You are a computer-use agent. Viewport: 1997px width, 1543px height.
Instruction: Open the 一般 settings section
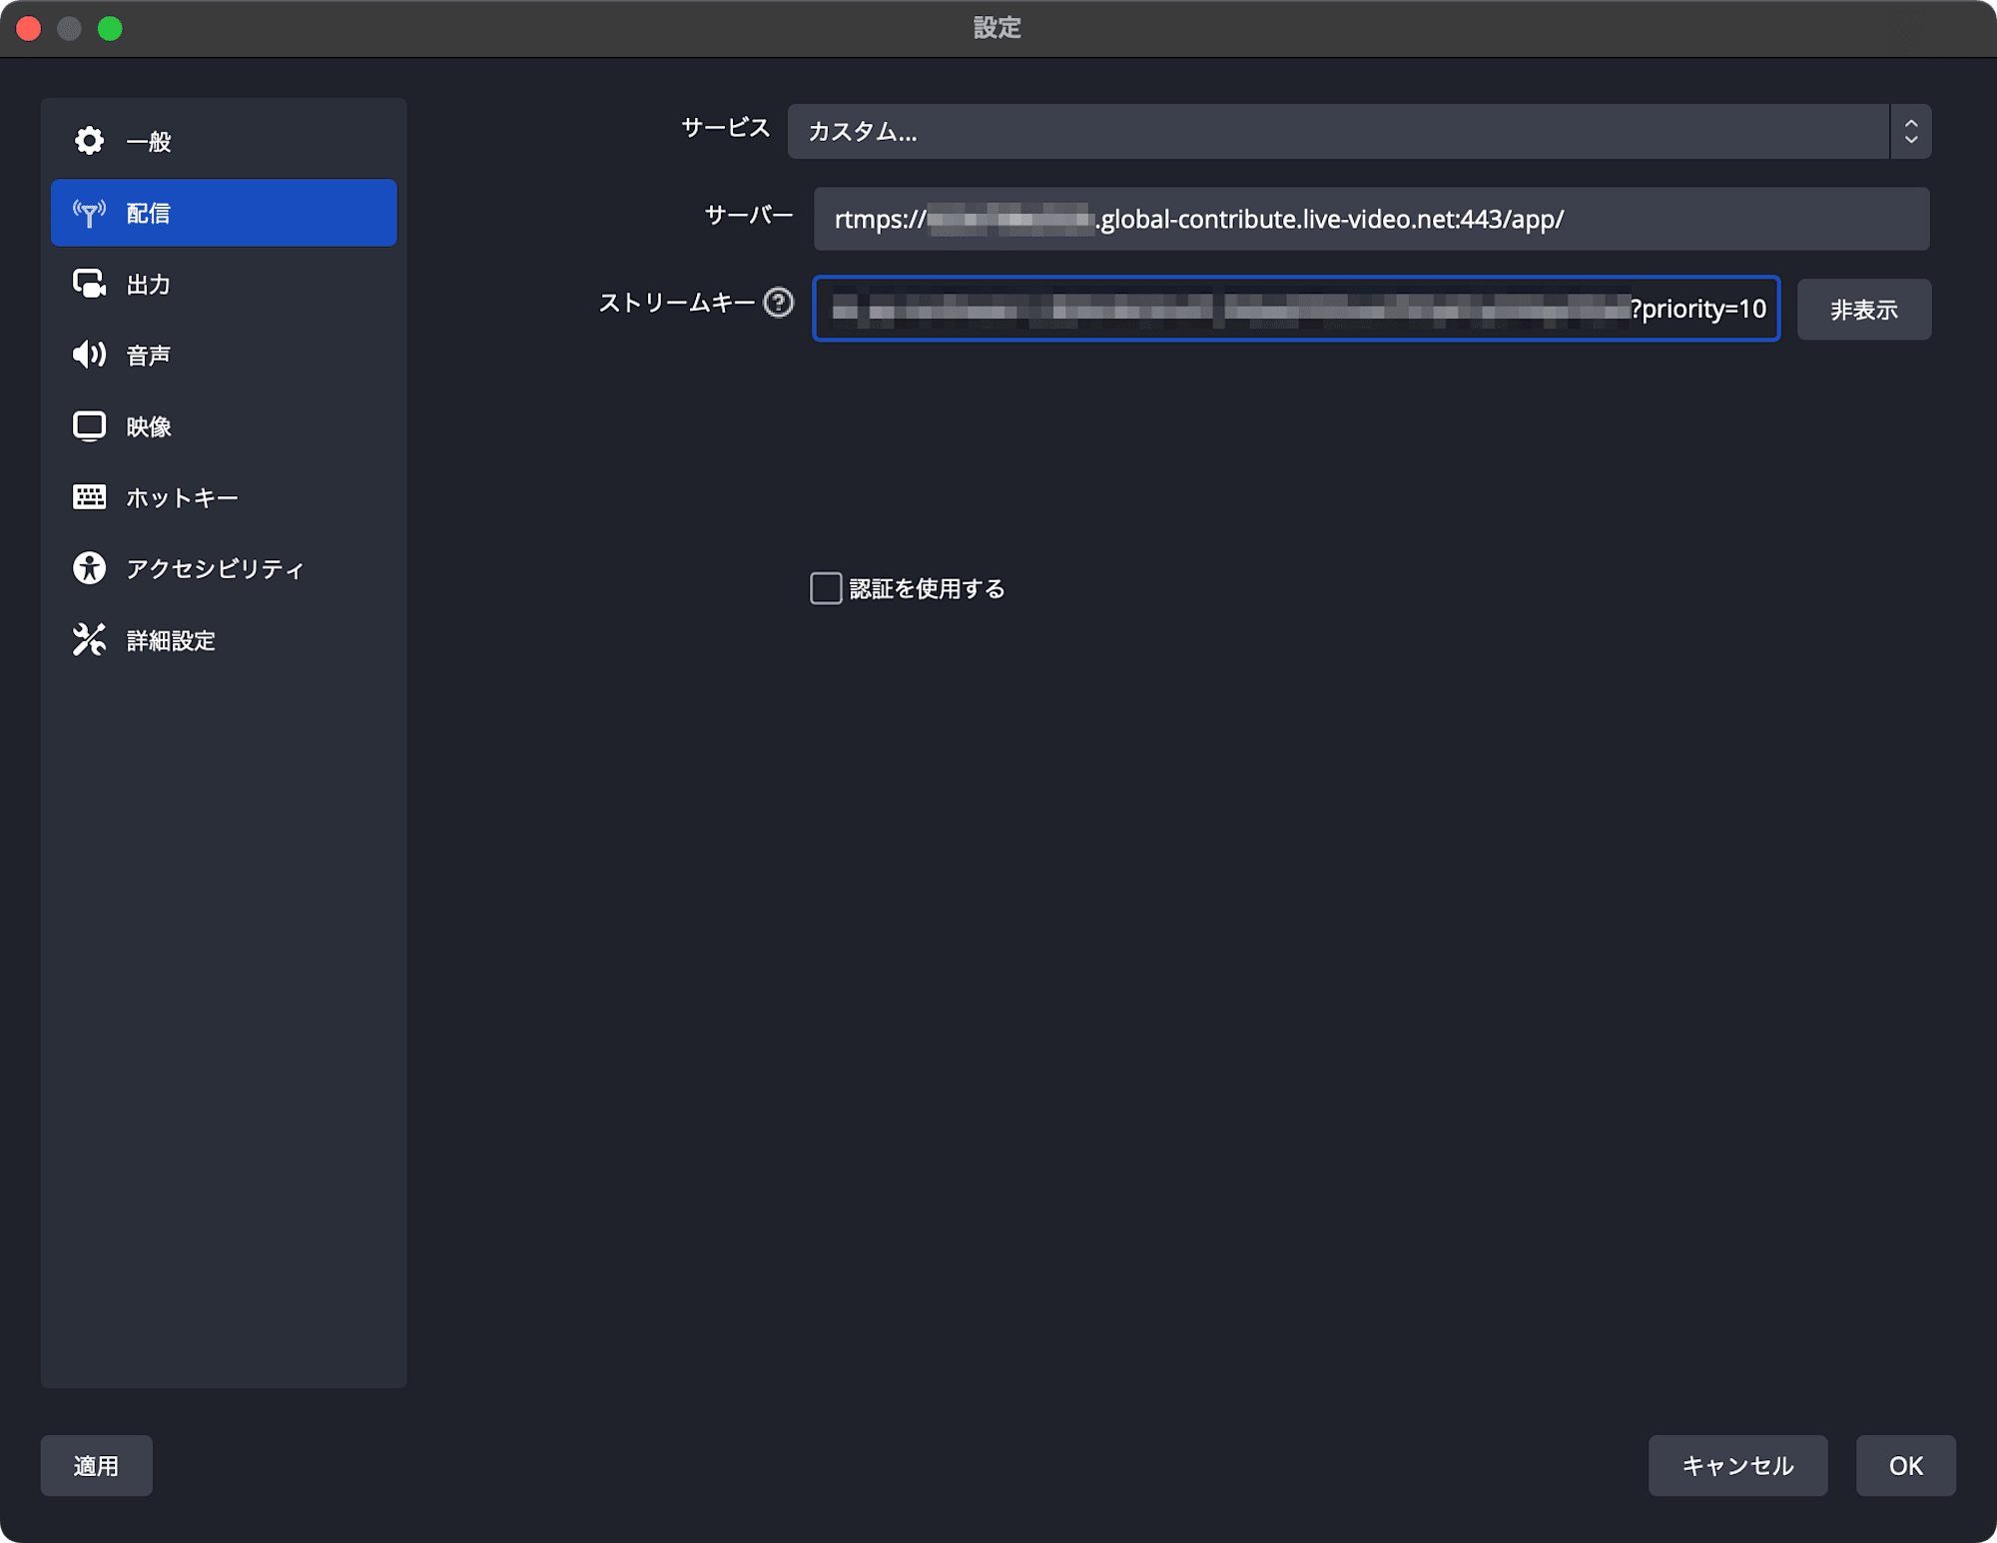coord(148,142)
